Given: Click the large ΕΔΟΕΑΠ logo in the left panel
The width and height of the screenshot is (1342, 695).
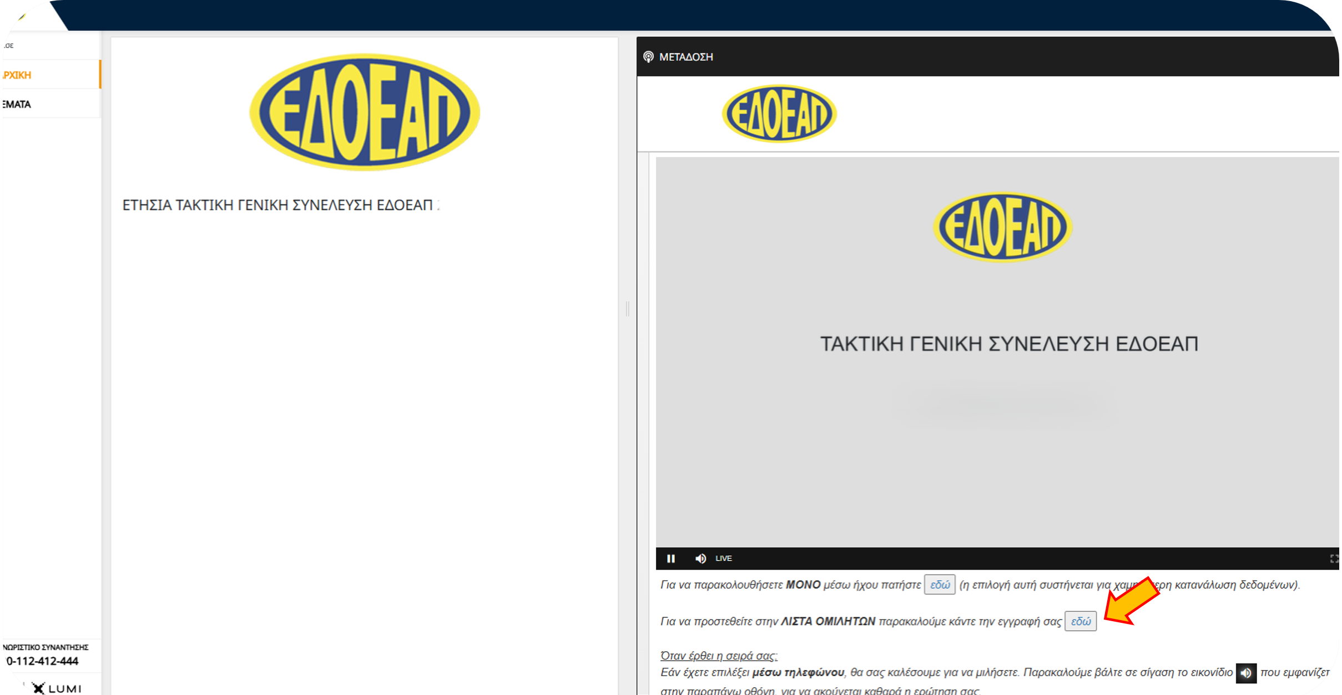Looking at the screenshot, I should pyautogui.click(x=365, y=111).
